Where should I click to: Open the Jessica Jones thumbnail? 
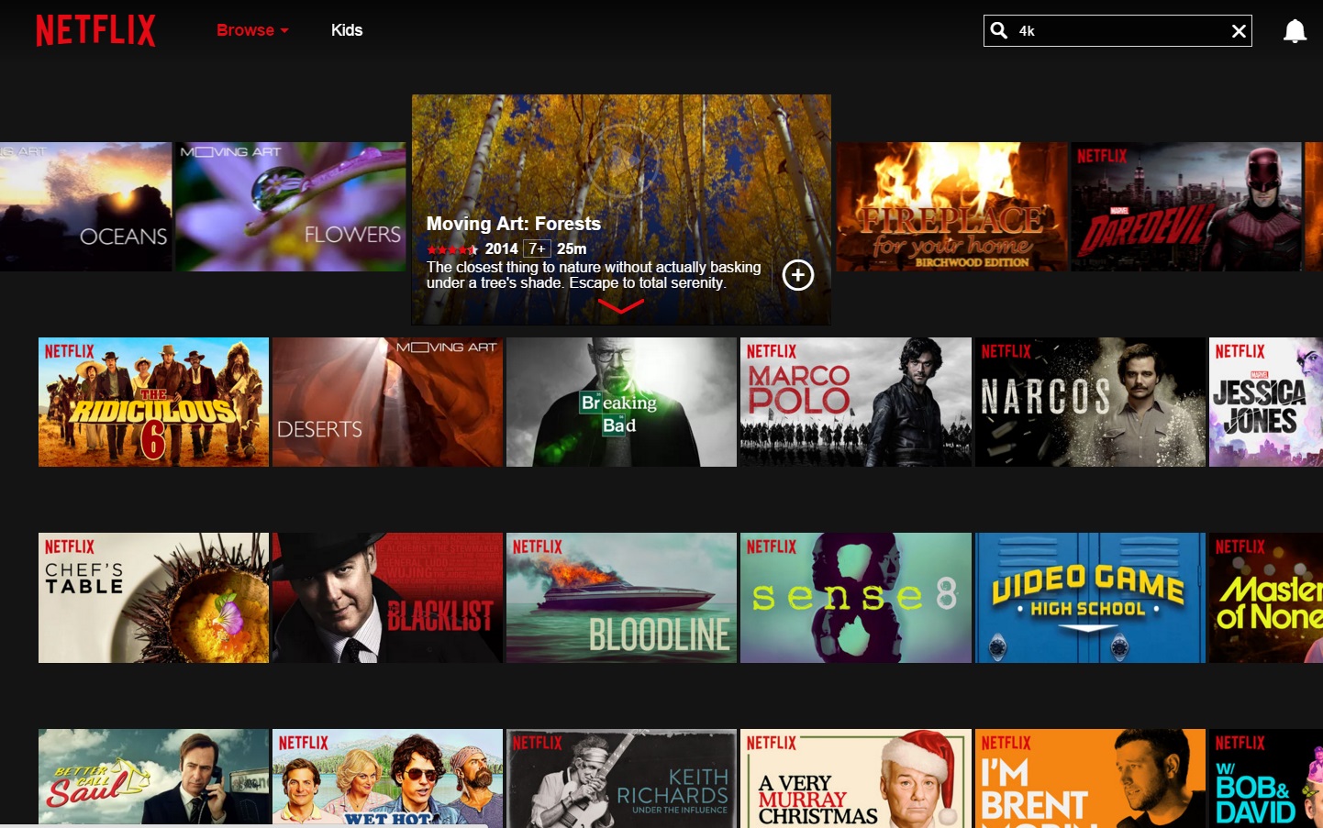click(1266, 402)
